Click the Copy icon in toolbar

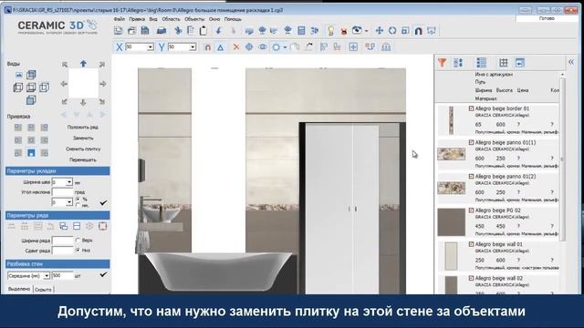pyautogui.click(x=191, y=31)
